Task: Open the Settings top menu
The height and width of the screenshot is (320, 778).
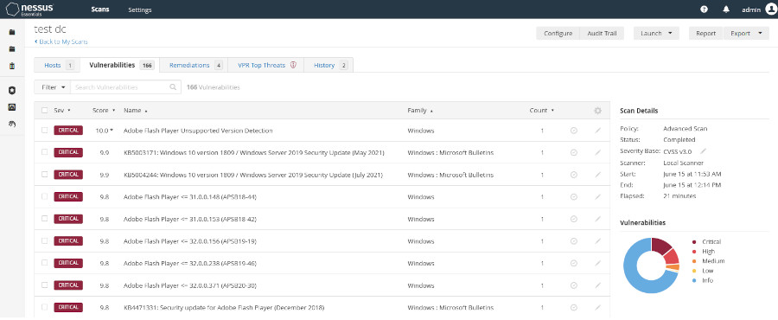Action: pyautogui.click(x=140, y=10)
